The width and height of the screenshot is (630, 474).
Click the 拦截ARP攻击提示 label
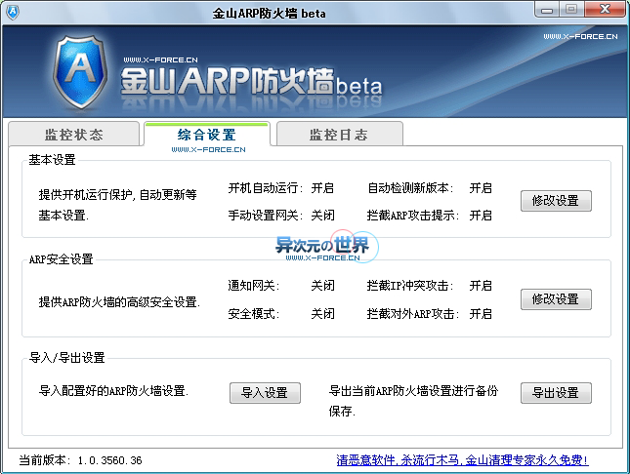[412, 216]
